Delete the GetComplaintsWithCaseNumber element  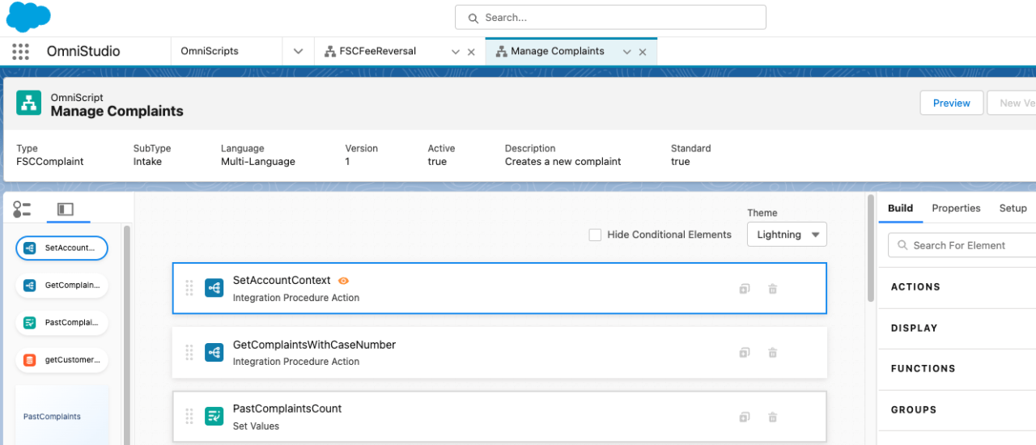coord(773,352)
